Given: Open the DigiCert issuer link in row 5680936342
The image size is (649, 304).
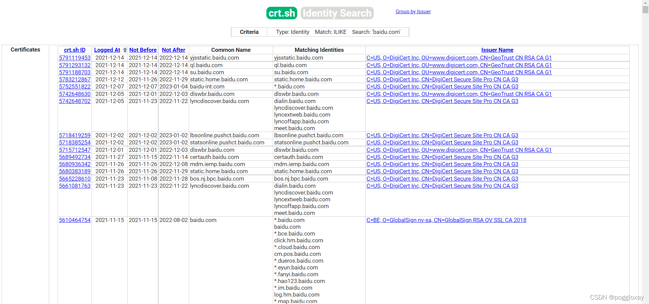Looking at the screenshot, I should tap(442, 164).
